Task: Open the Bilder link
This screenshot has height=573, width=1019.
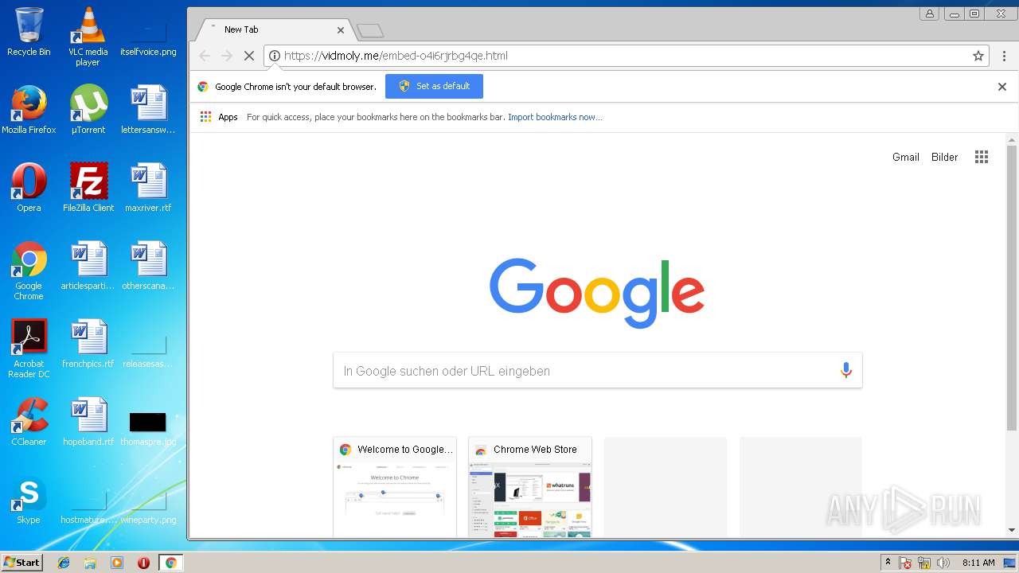Action: [945, 157]
